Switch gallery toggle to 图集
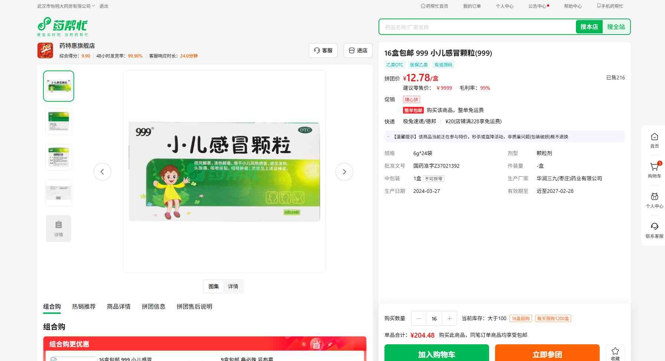 pos(214,286)
